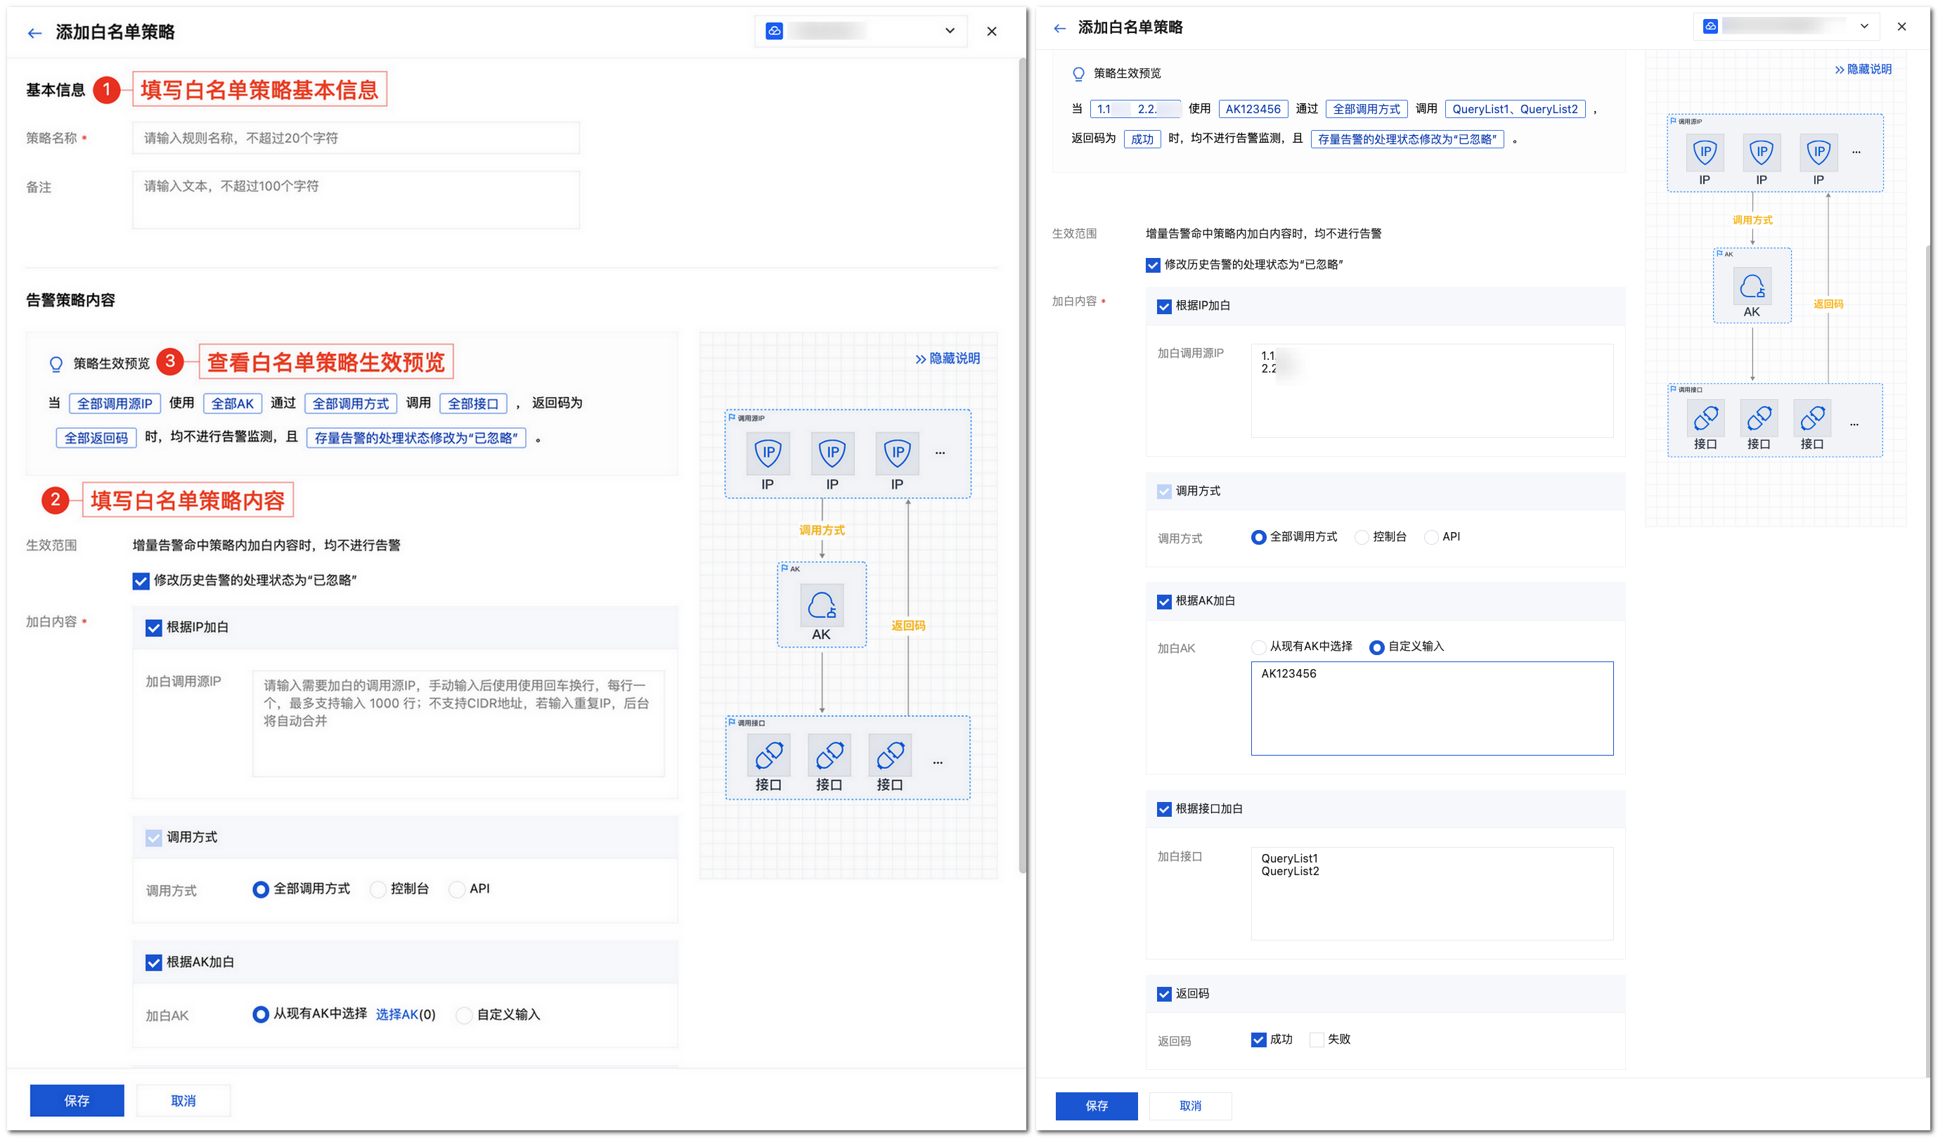Toggle 根据IP加白 checkbox in left panel
Viewport: 1938px width, 1138px height.
[154, 628]
